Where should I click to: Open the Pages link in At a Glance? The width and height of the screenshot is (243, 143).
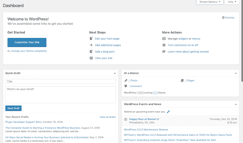[x=191, y=81]
